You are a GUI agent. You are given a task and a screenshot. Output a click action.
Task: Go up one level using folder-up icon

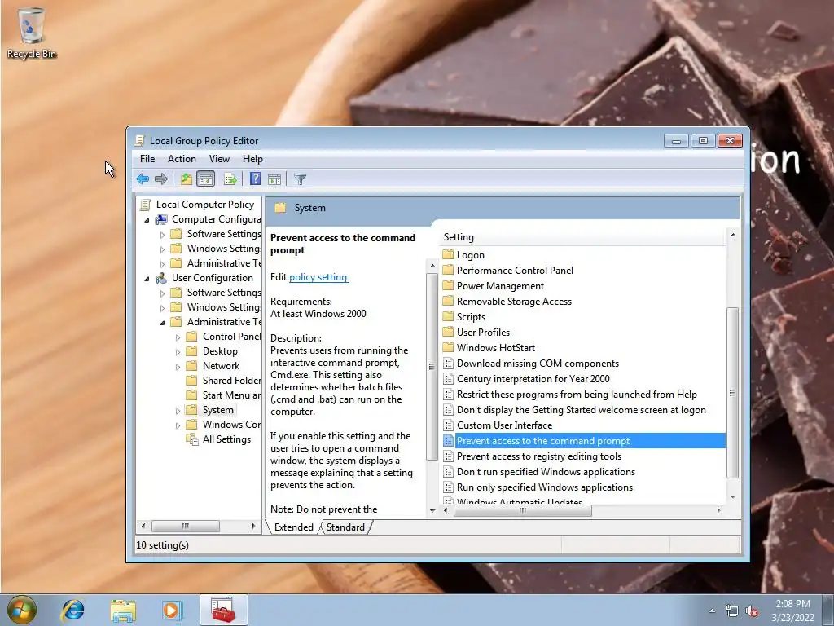click(187, 179)
